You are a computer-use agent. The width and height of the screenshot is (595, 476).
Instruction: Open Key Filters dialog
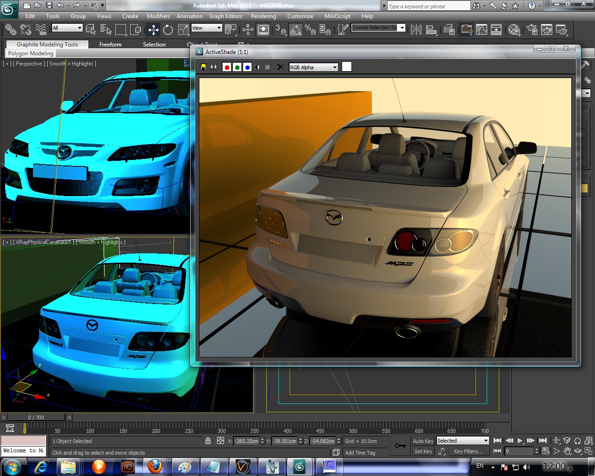click(x=469, y=451)
